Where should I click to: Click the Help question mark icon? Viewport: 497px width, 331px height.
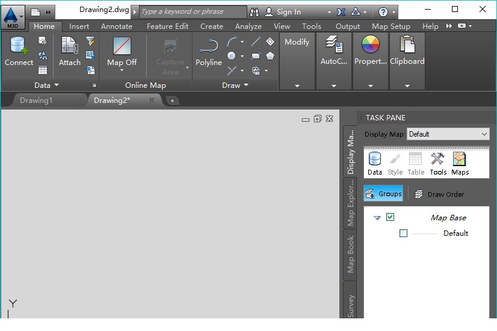(x=383, y=12)
